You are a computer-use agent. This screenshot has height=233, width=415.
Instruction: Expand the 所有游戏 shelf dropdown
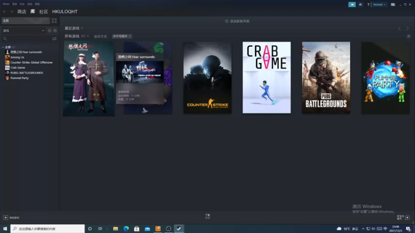pos(77,36)
